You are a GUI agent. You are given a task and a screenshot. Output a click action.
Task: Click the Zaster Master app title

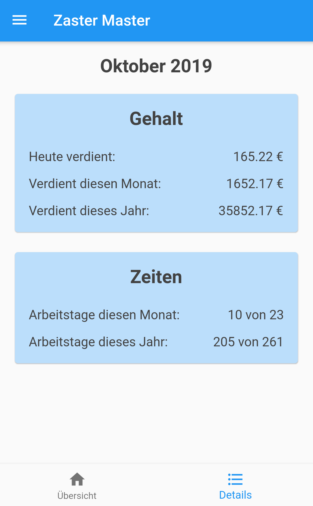coord(102,20)
